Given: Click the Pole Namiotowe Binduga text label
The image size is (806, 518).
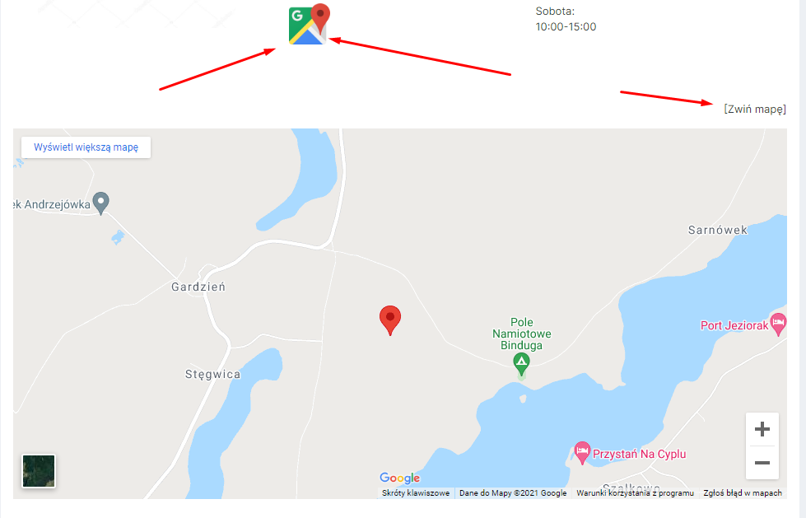Looking at the screenshot, I should (x=522, y=334).
